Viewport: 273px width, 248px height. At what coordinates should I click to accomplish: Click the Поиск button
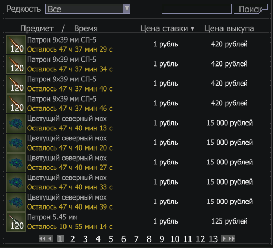pyautogui.click(x=251, y=9)
